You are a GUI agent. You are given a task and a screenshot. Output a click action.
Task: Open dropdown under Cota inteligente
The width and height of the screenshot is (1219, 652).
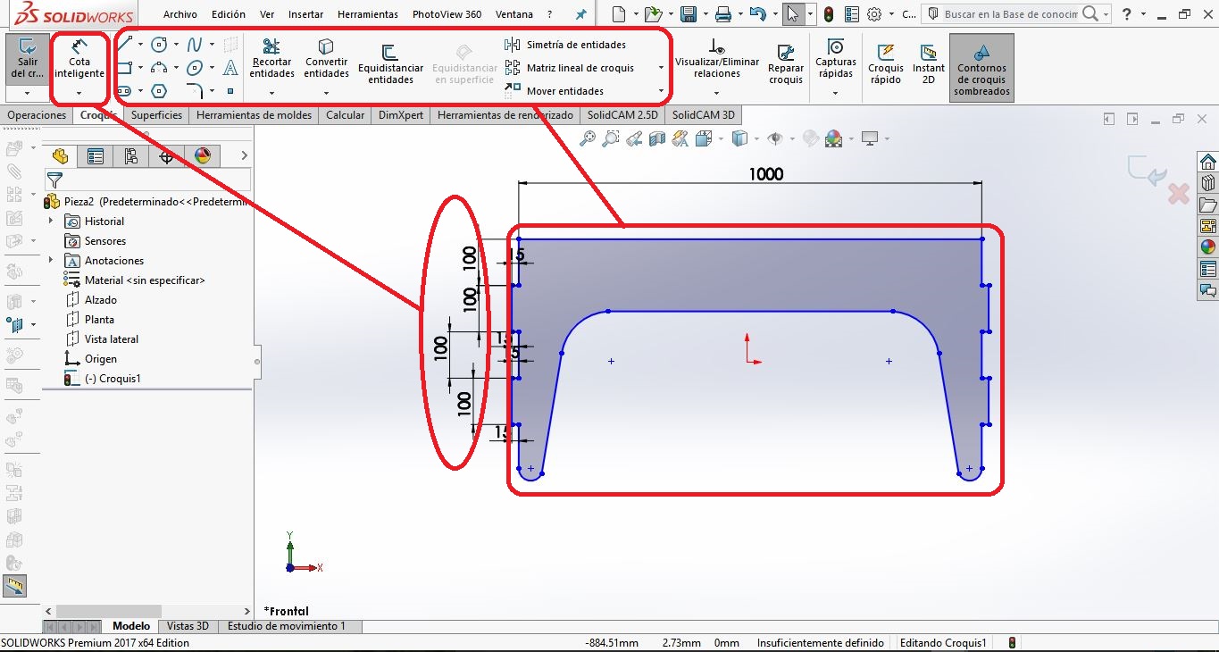coord(79,93)
